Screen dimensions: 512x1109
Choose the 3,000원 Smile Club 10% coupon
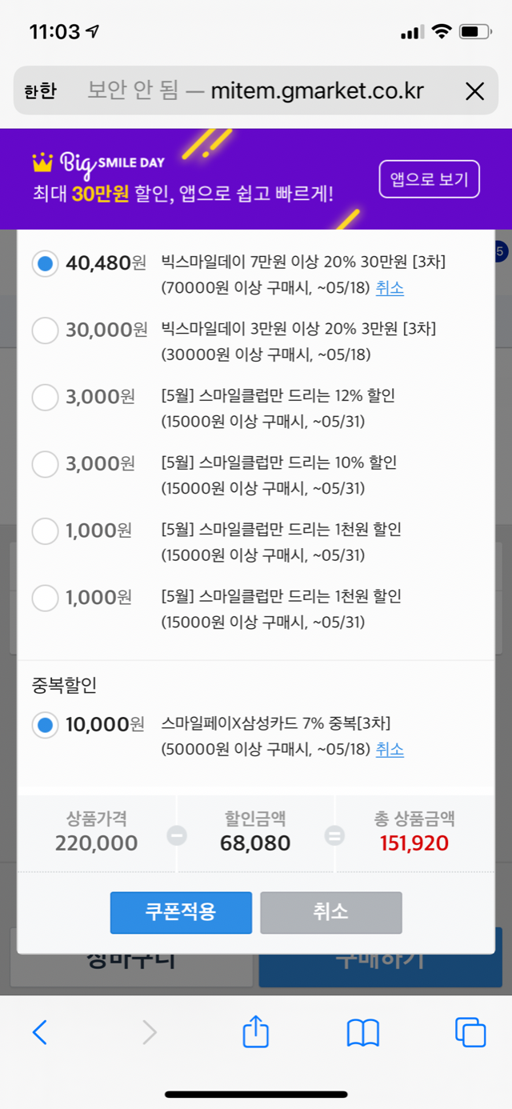[x=46, y=463]
